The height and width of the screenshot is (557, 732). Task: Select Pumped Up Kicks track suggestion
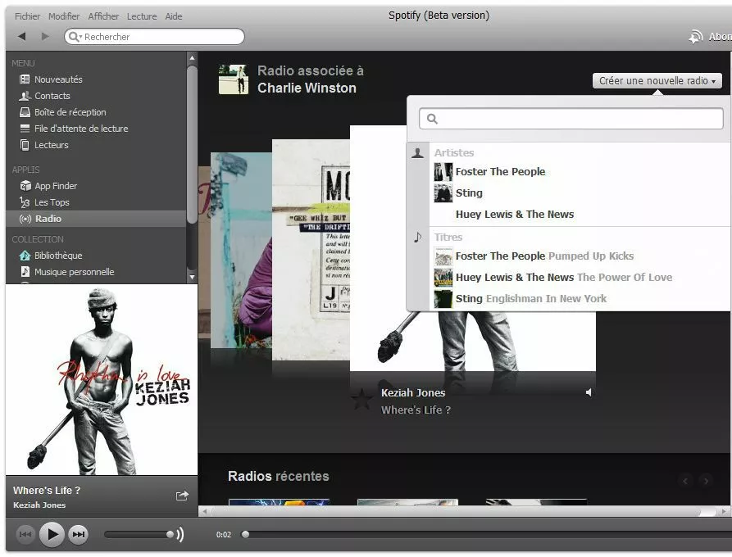tap(591, 256)
